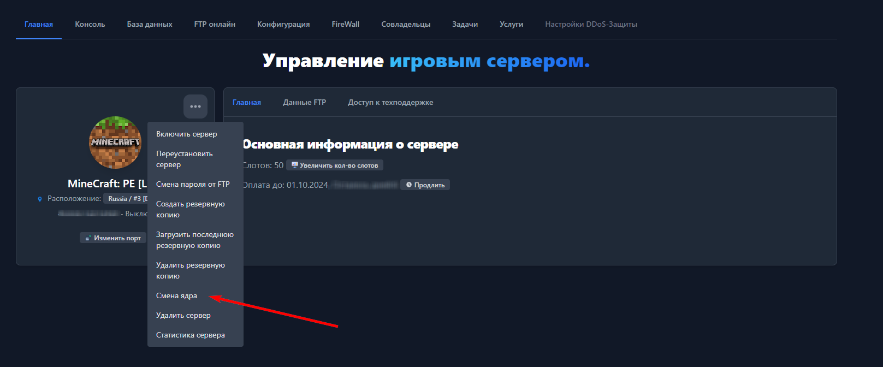Open the FireWall tab
The height and width of the screenshot is (367, 883).
346,24
